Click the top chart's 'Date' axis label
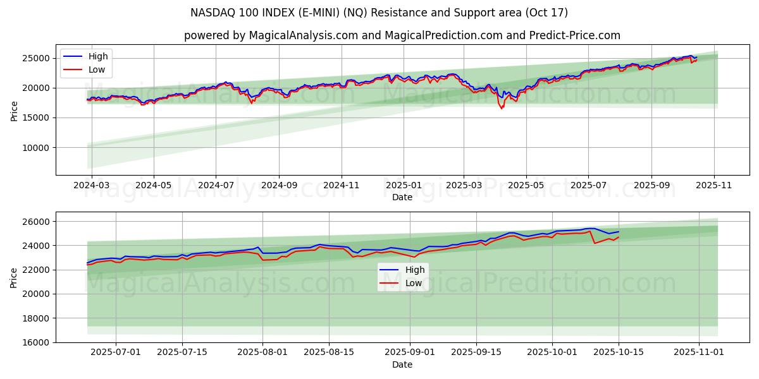This screenshot has width=759, height=379. click(402, 197)
